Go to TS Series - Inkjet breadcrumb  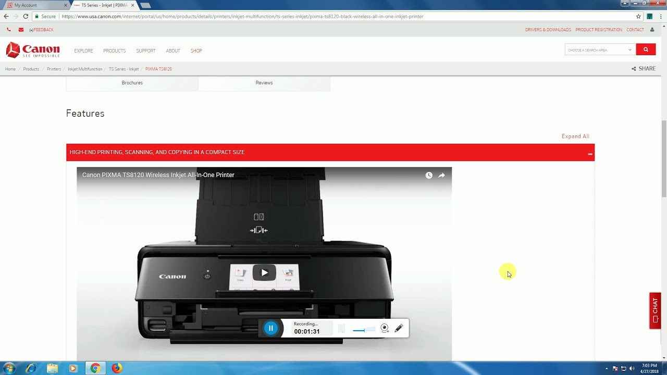tap(123, 69)
